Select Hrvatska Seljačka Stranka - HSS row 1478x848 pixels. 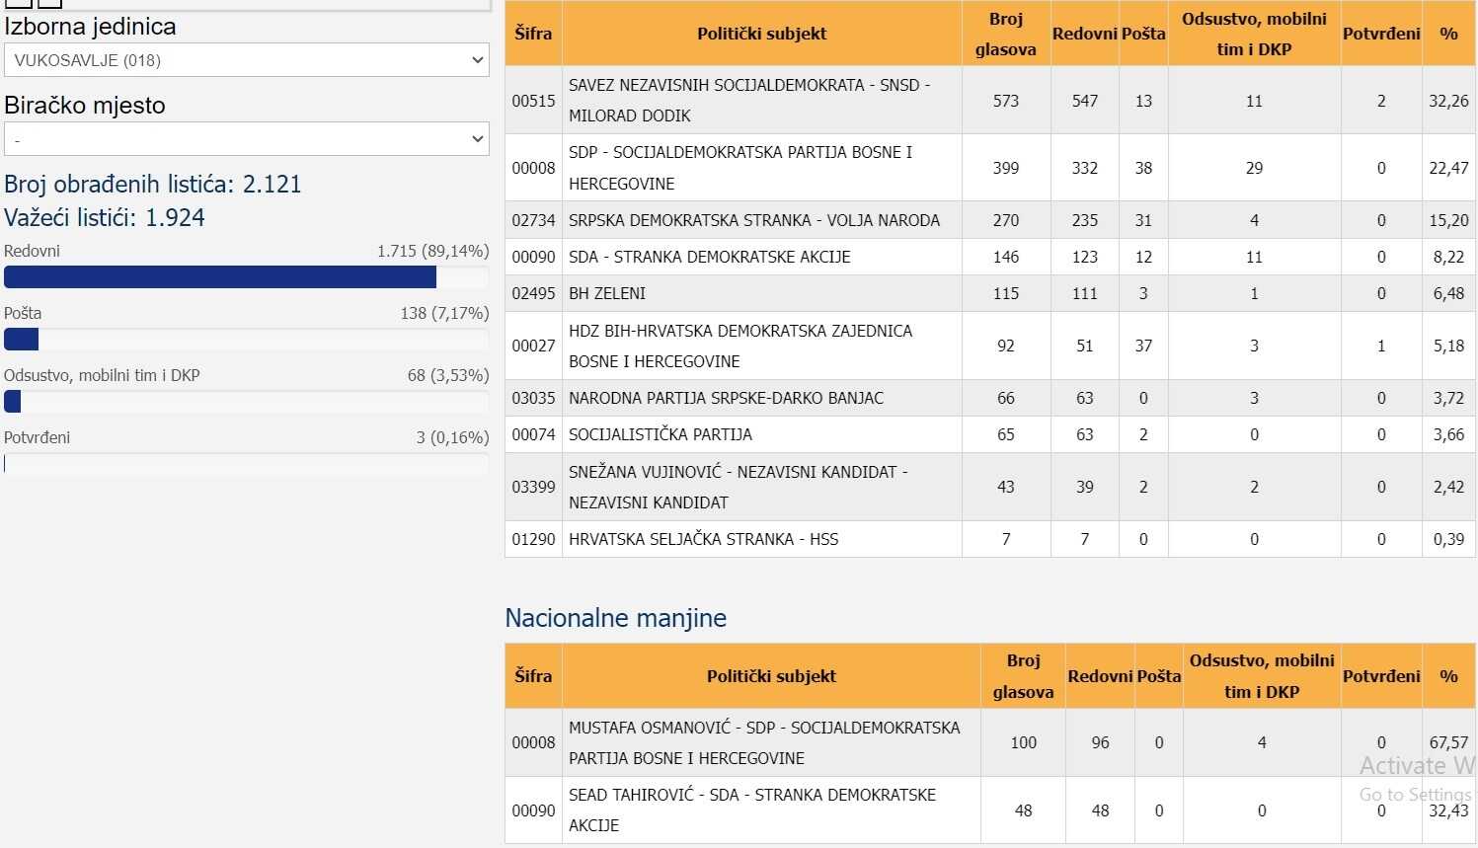[703, 539]
